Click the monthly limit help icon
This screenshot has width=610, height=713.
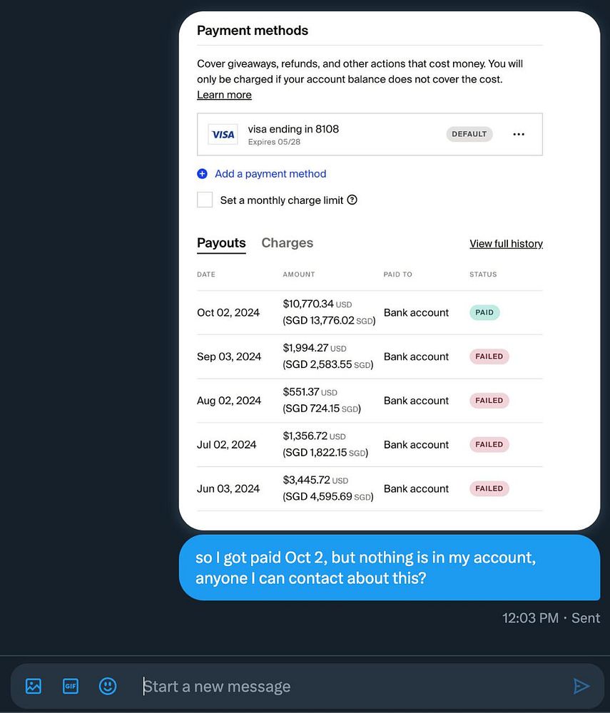tap(352, 200)
